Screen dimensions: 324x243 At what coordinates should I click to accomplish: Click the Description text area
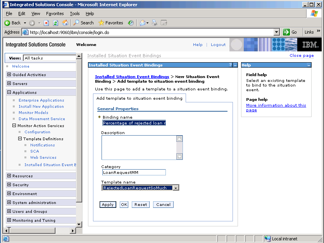point(139,148)
